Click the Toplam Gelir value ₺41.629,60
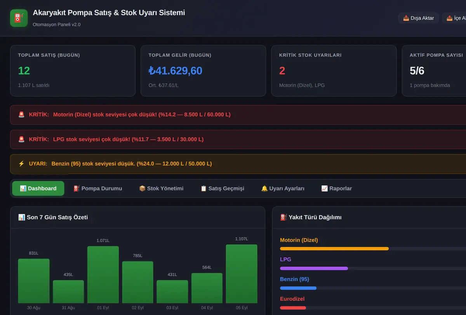 click(x=175, y=71)
